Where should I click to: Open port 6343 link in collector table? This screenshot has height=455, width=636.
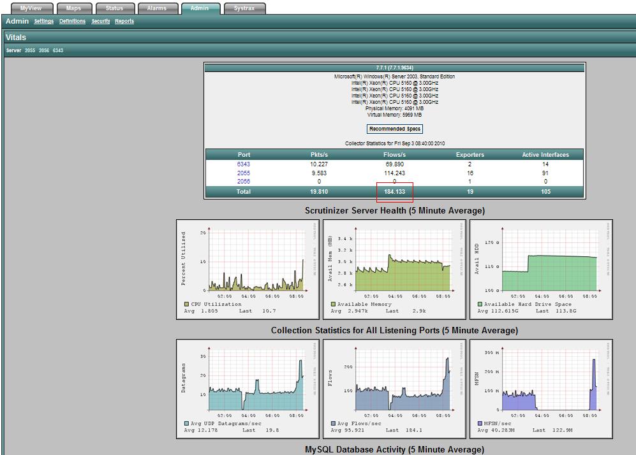[244, 164]
